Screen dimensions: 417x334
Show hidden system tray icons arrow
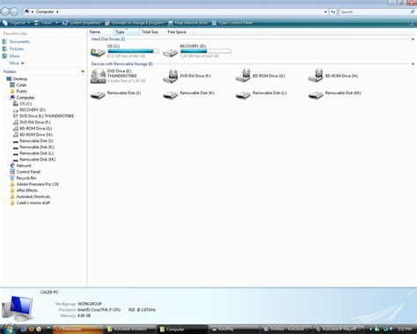point(370,329)
